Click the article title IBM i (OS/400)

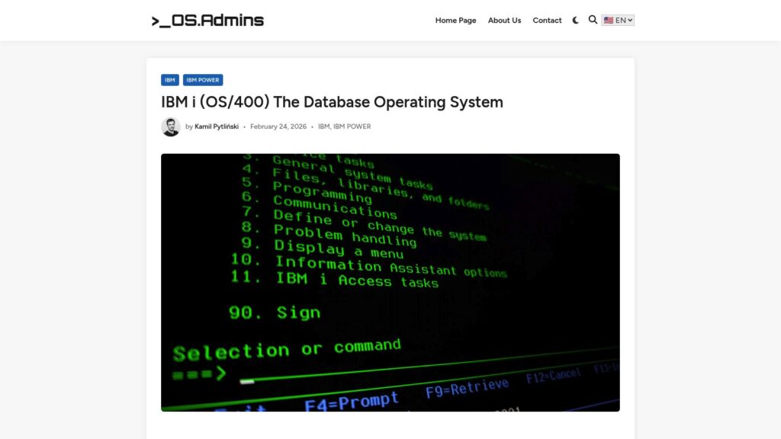332,102
